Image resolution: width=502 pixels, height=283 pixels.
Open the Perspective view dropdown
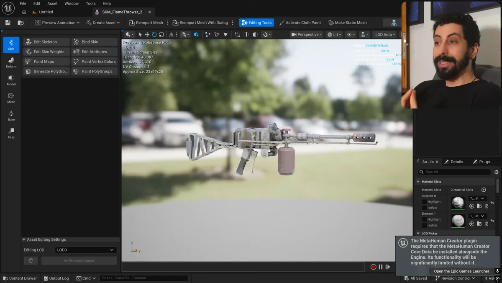click(307, 34)
